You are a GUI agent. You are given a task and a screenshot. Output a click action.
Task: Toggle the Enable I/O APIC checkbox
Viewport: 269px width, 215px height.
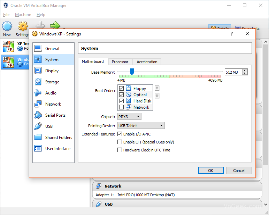pyautogui.click(x=120, y=134)
